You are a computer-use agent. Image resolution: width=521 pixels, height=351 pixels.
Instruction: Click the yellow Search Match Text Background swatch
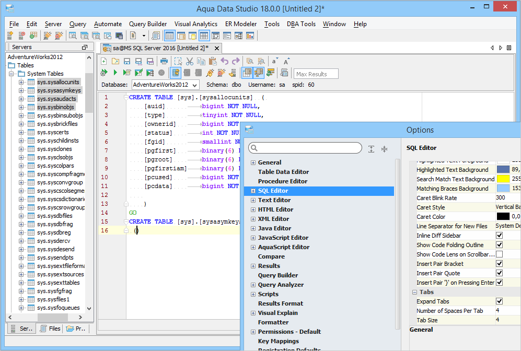pyautogui.click(x=503, y=179)
